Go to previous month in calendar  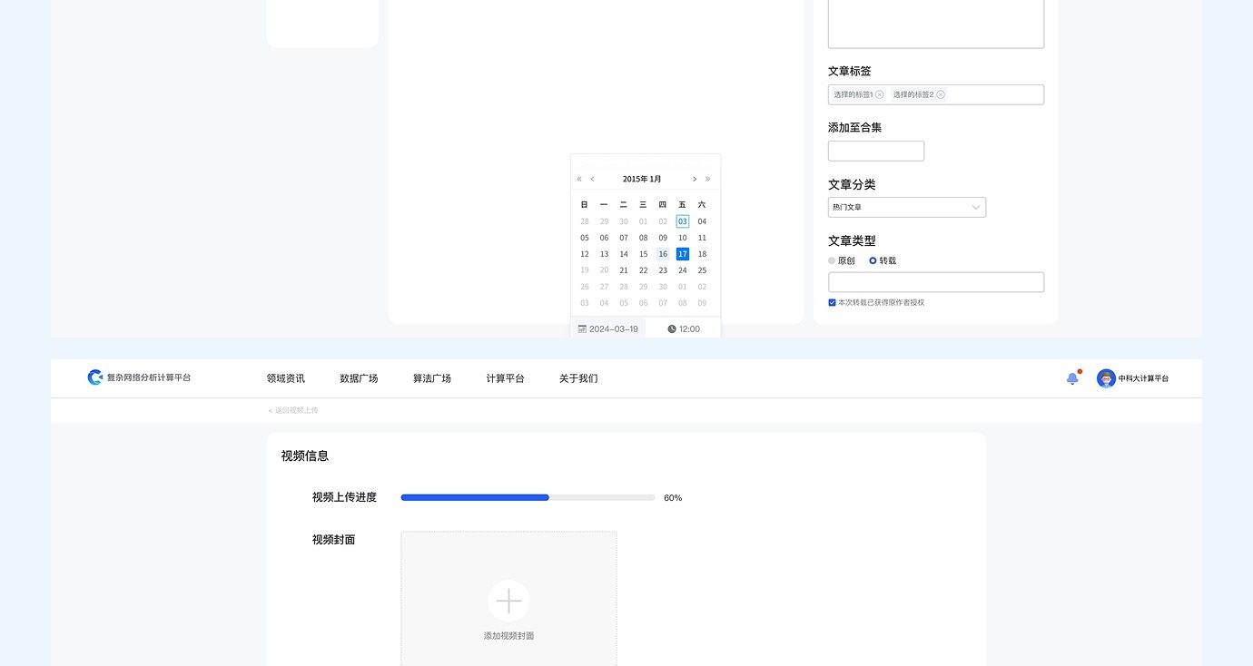point(593,180)
